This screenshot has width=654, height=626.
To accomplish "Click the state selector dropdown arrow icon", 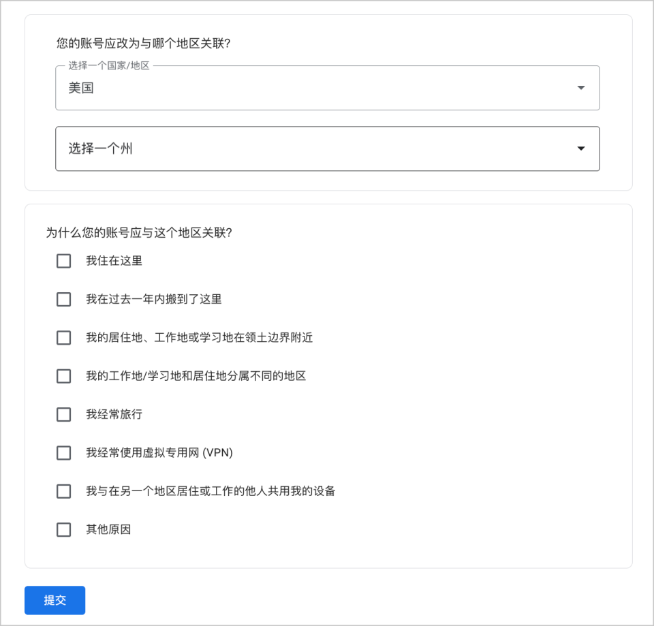I will (x=580, y=148).
